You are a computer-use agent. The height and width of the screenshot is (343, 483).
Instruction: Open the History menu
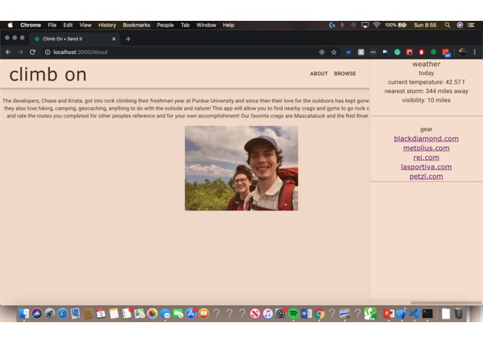pyautogui.click(x=107, y=25)
